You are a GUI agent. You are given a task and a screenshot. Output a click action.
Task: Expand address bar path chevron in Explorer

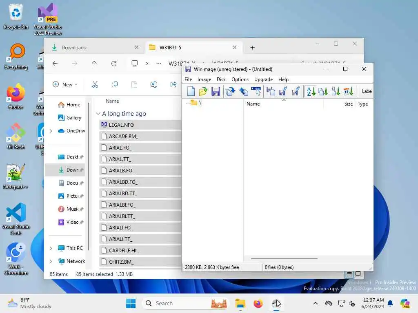pyautogui.click(x=147, y=64)
